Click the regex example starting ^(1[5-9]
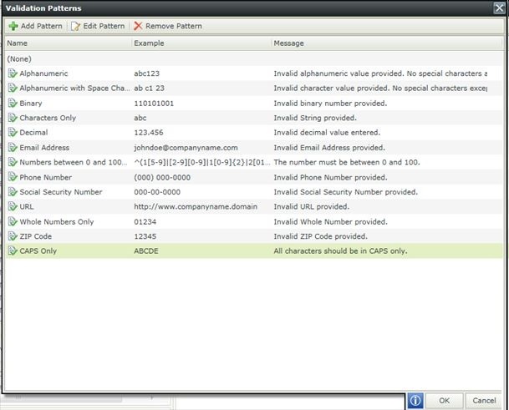509x410 pixels. 202,162
